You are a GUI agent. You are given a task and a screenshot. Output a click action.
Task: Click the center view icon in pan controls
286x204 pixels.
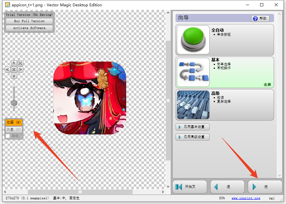pos(14,69)
